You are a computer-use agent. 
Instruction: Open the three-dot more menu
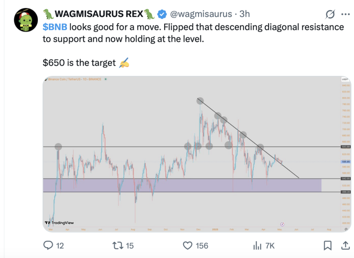[x=345, y=14]
